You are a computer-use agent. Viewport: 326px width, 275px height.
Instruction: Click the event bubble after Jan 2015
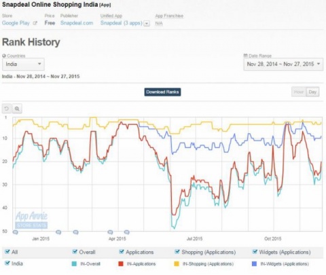(58, 232)
